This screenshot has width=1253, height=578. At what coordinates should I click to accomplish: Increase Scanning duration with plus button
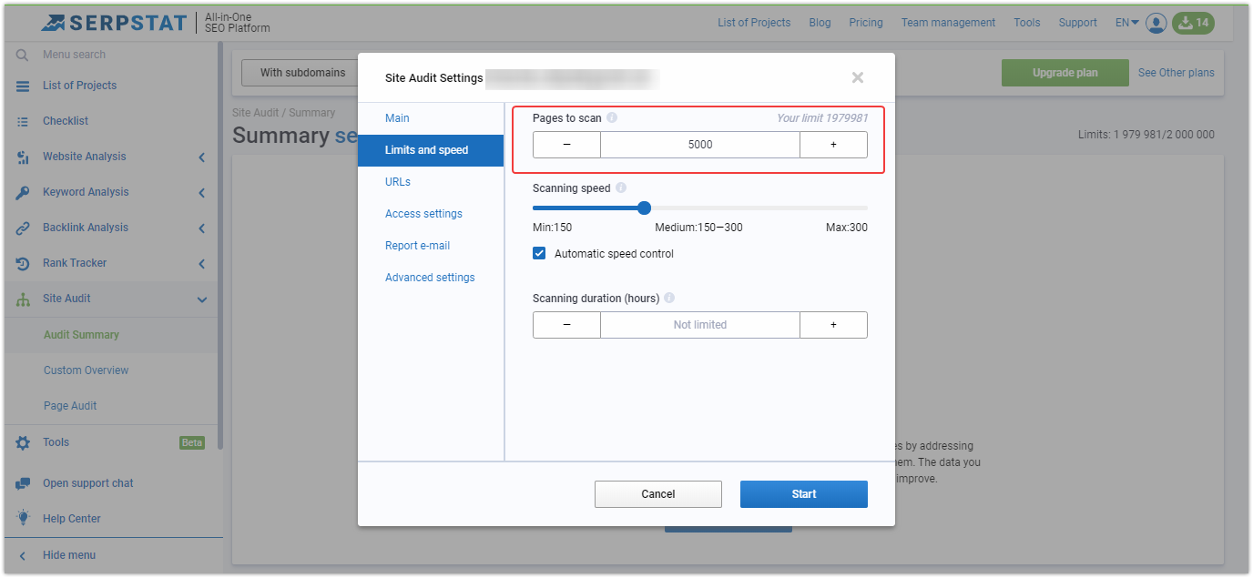pyautogui.click(x=833, y=325)
